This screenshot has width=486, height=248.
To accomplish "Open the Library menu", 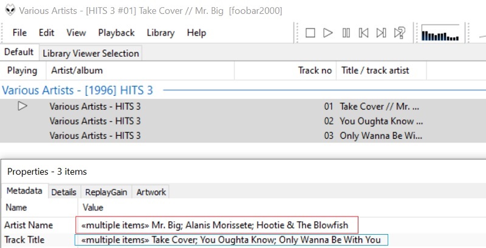I will (x=160, y=33).
